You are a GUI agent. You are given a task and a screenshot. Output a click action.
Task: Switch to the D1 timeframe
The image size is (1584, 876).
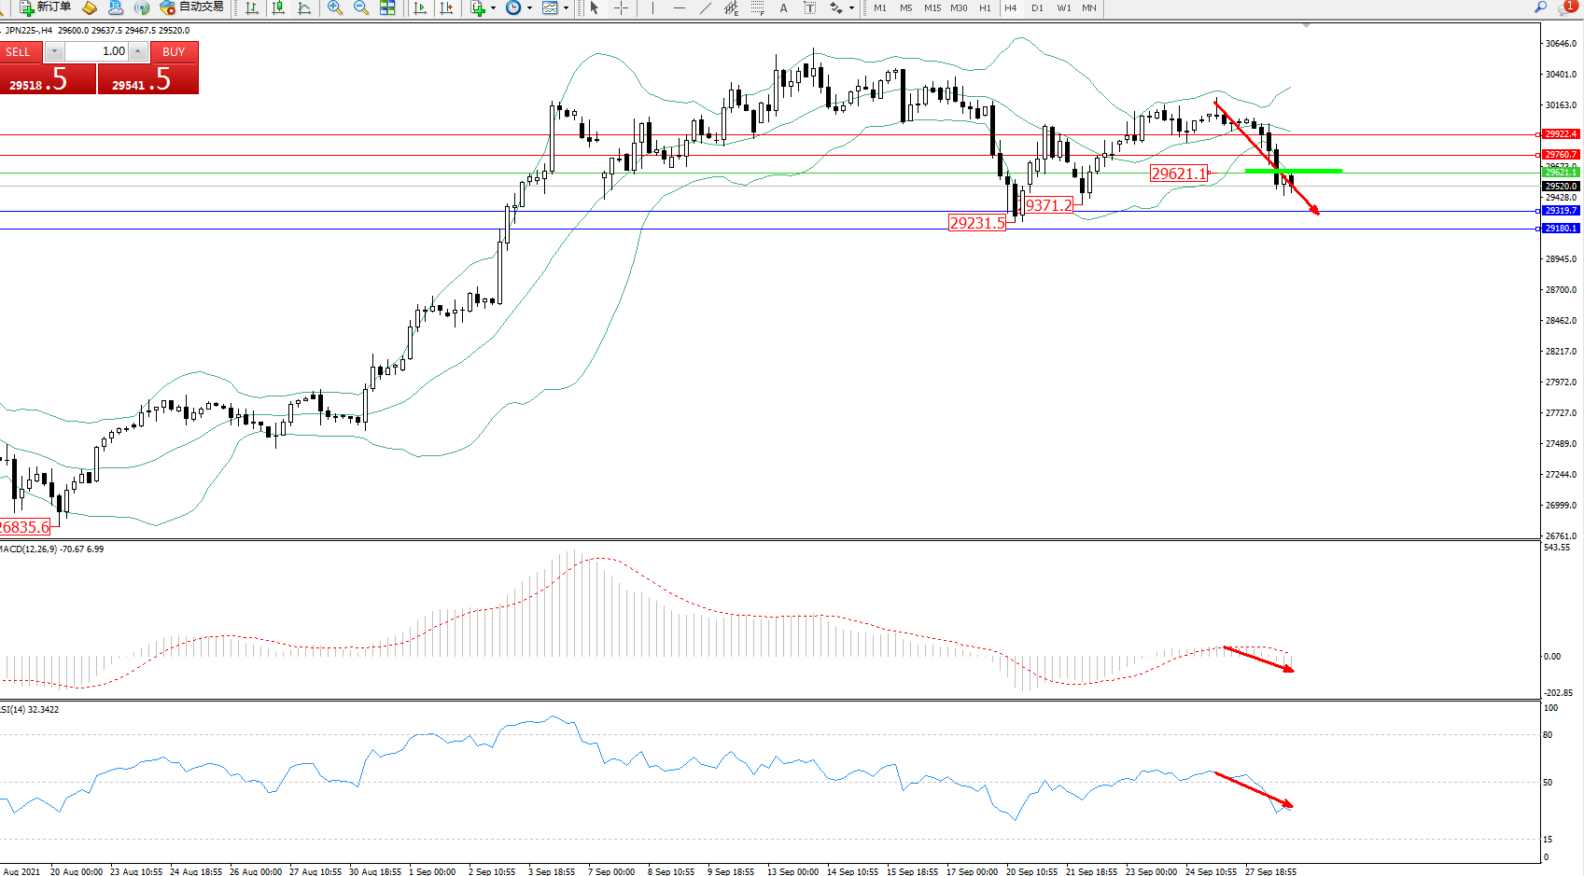point(1037,7)
